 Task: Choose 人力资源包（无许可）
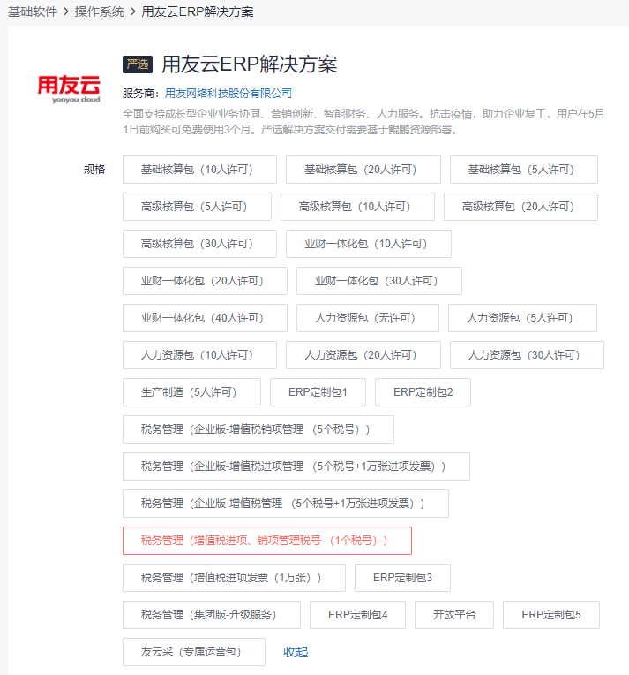point(368,318)
